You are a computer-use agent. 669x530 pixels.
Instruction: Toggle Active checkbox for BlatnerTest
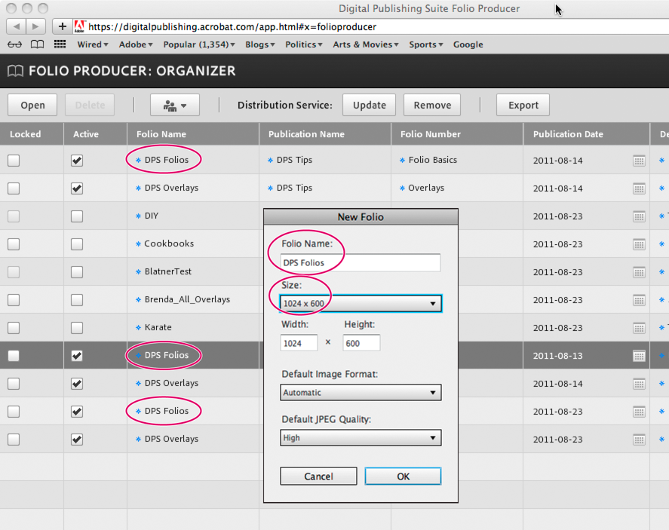coord(77,272)
